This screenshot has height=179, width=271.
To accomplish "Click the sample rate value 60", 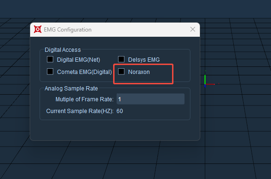I will [x=120, y=111].
